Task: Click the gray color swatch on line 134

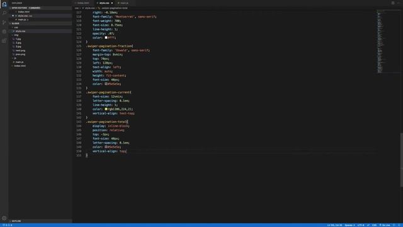Action: pos(106,84)
